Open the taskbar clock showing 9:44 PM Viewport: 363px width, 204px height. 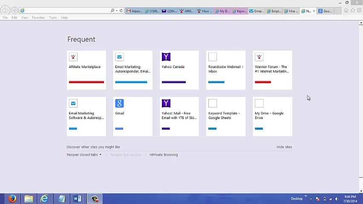point(350,199)
